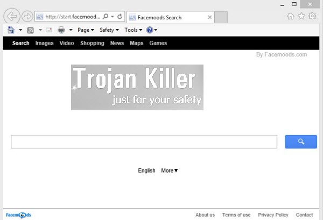
Task: Click the browser Forward arrow button
Action: pos(27,17)
